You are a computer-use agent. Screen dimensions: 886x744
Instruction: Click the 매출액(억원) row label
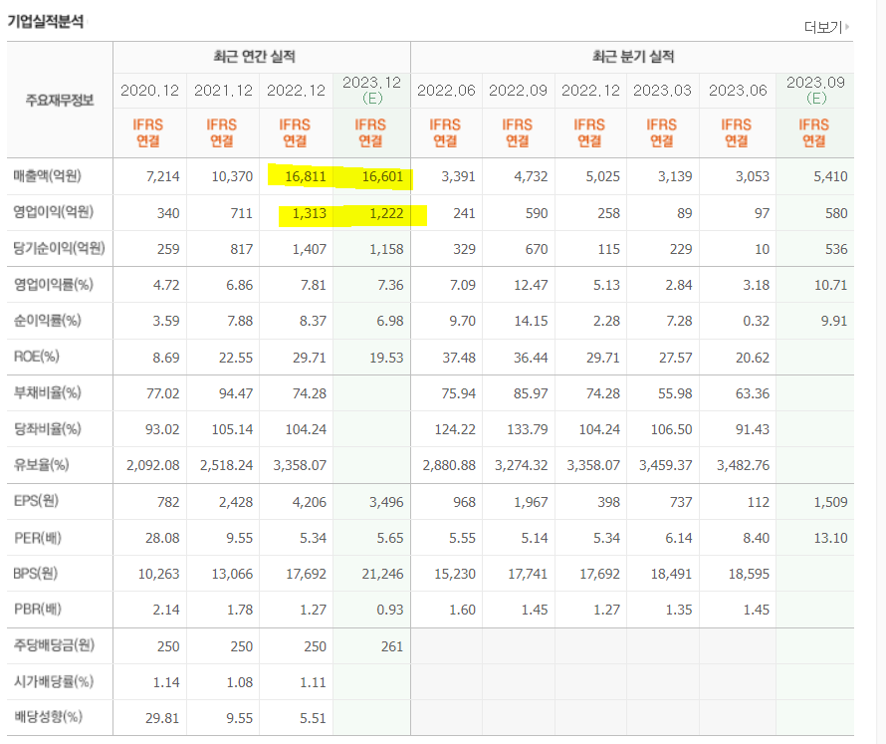tap(48, 176)
